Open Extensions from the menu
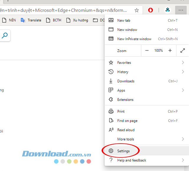This screenshot has width=189, height=171. [x=125, y=100]
